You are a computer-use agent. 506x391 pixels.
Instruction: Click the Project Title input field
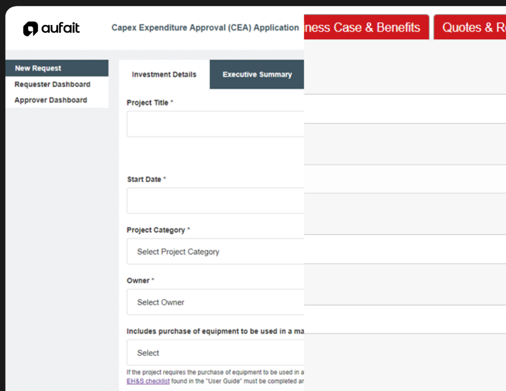[x=215, y=124]
